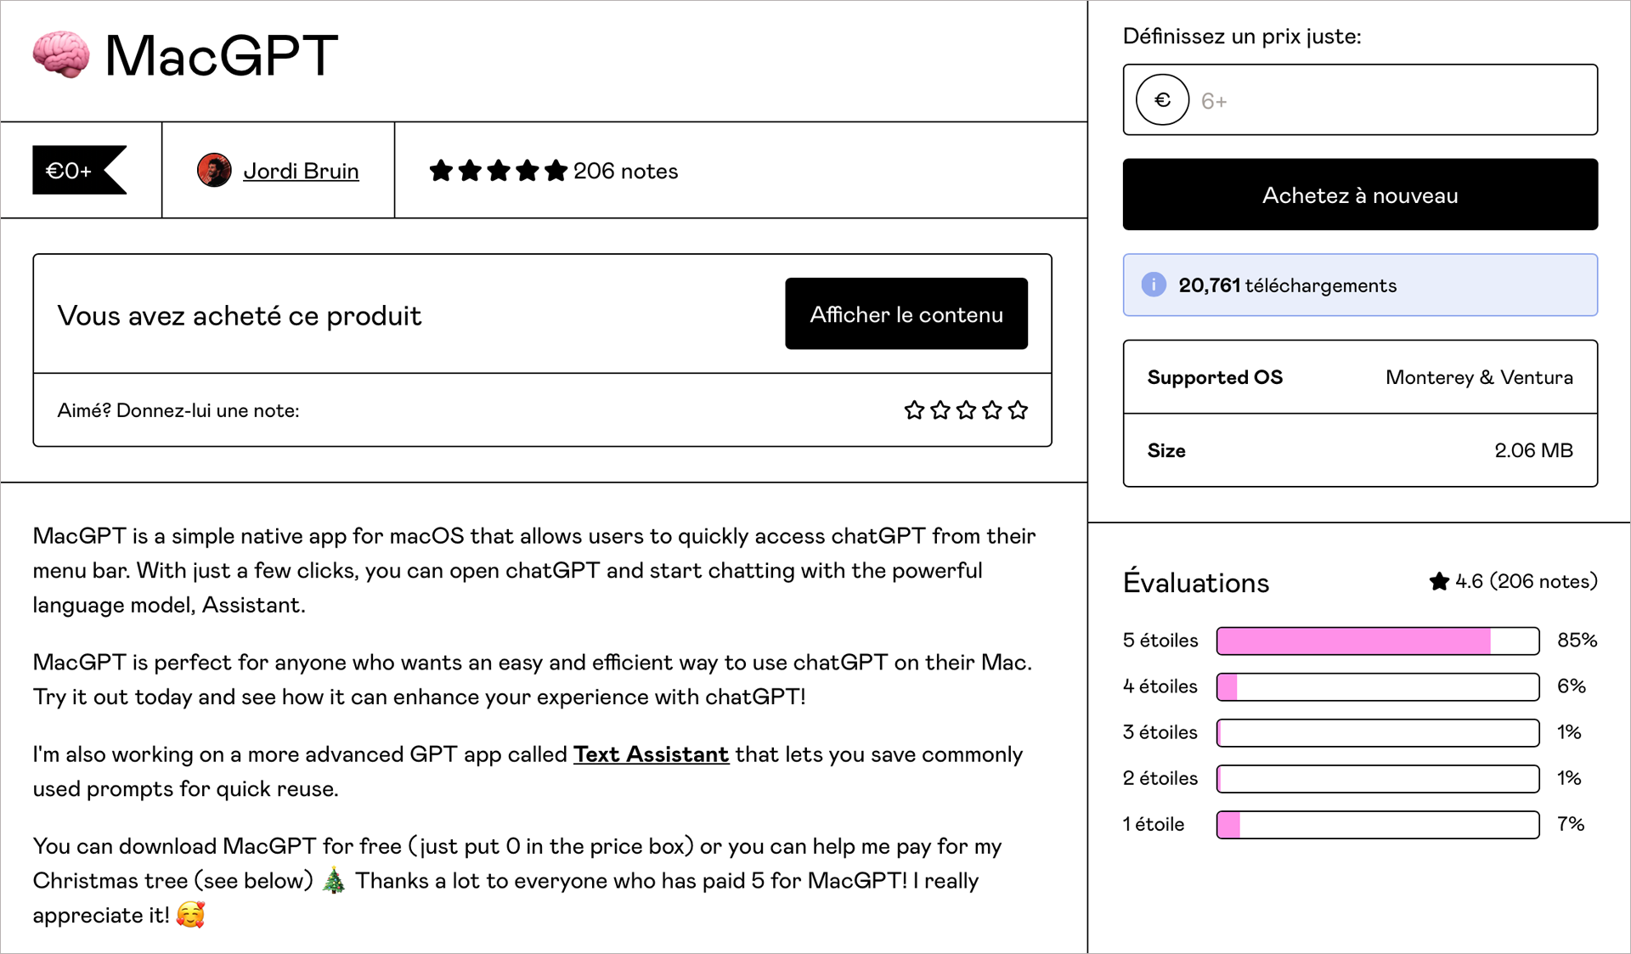The height and width of the screenshot is (954, 1631).
Task: Click the 1 étoile label
Action: pos(1154,824)
